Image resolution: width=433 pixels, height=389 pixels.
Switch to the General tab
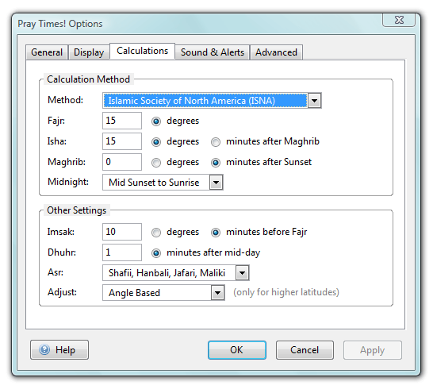(47, 52)
